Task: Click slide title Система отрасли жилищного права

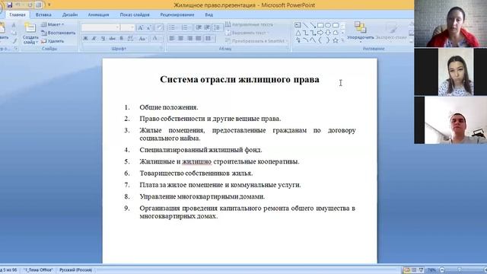Action: (240, 79)
